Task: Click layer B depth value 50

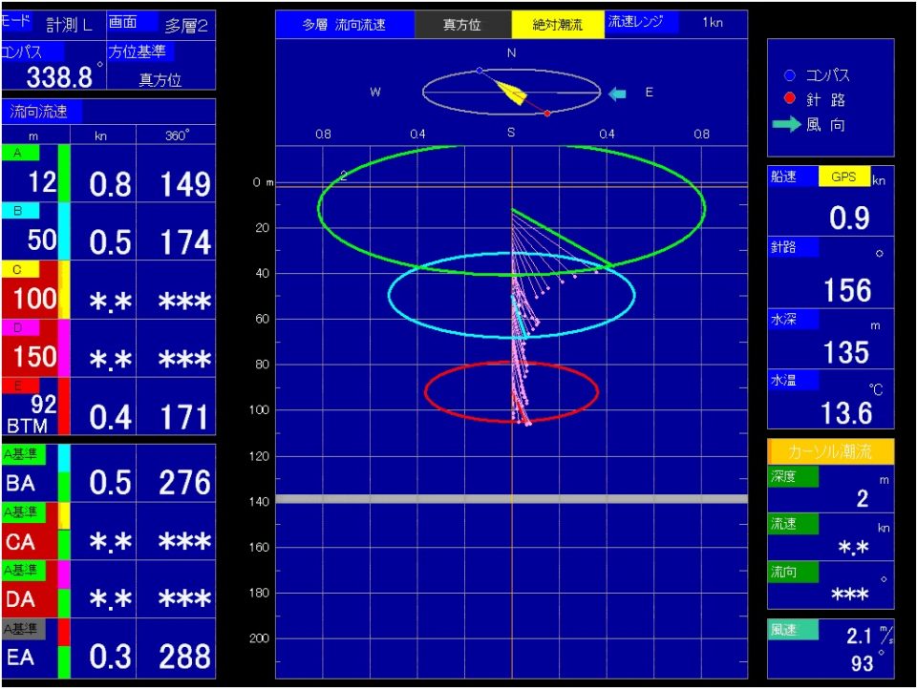Action: pos(41,240)
